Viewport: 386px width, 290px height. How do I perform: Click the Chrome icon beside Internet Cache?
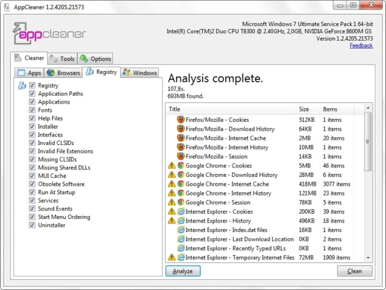(x=180, y=184)
